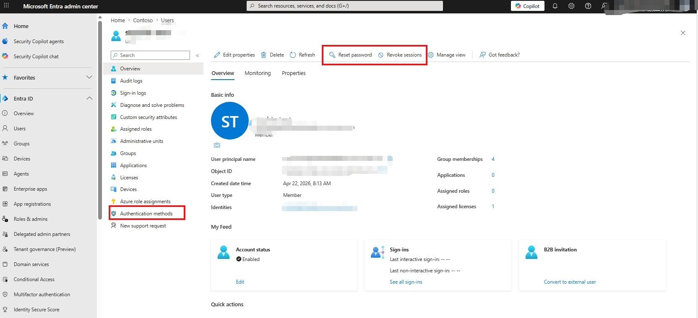Click the Contoso breadcrumb link

click(x=143, y=20)
